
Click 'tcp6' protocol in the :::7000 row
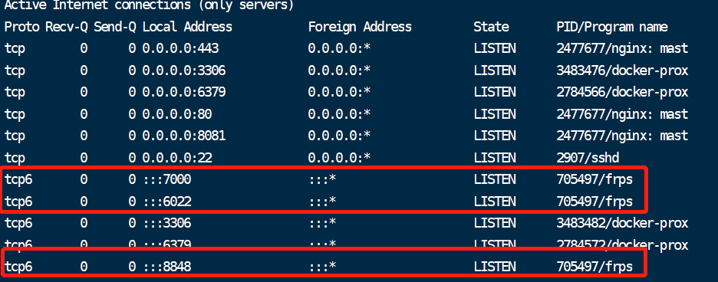pyautogui.click(x=18, y=179)
